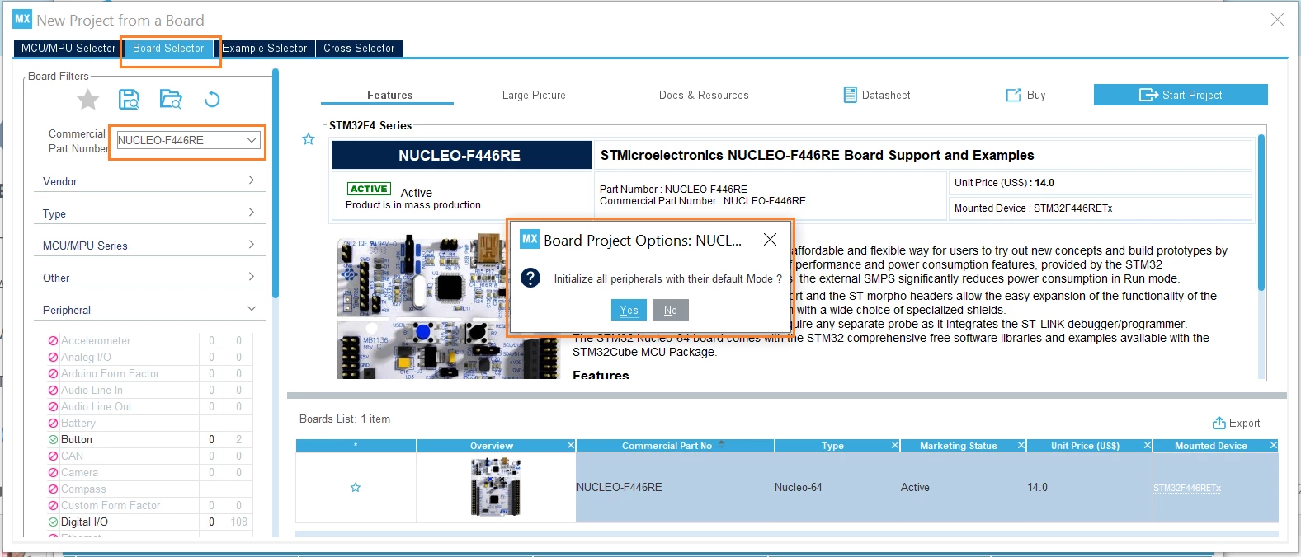Remove the Type column via its x icon
Screen dimensions: 1301x557
pos(895,446)
